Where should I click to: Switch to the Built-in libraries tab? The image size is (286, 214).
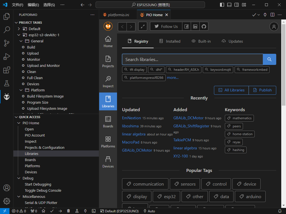[201, 41]
